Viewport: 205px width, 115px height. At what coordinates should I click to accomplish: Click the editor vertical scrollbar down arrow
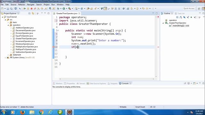pos(156,77)
